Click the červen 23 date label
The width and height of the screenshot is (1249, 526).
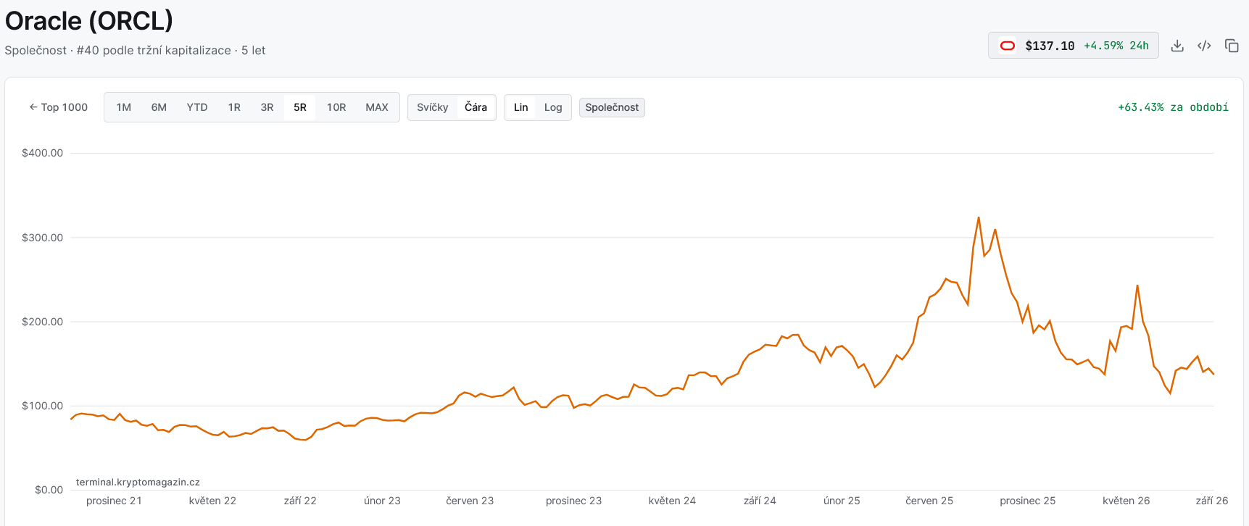(470, 501)
